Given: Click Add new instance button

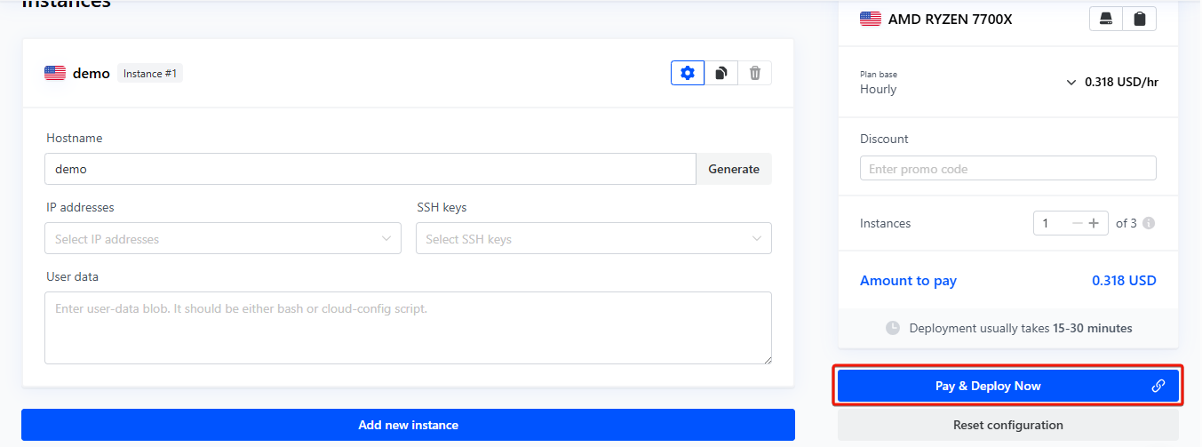Looking at the screenshot, I should click(408, 425).
